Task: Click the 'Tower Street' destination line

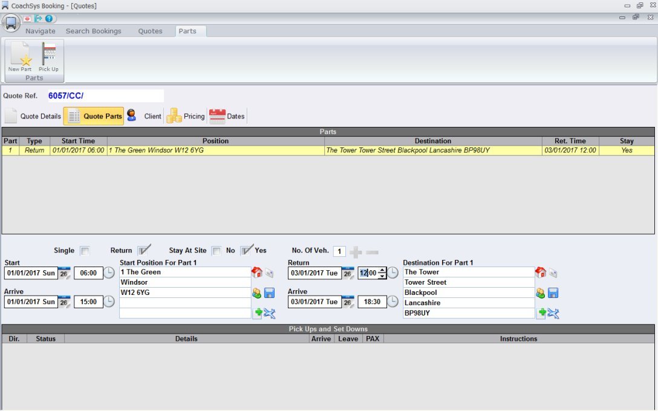Action: click(x=469, y=282)
